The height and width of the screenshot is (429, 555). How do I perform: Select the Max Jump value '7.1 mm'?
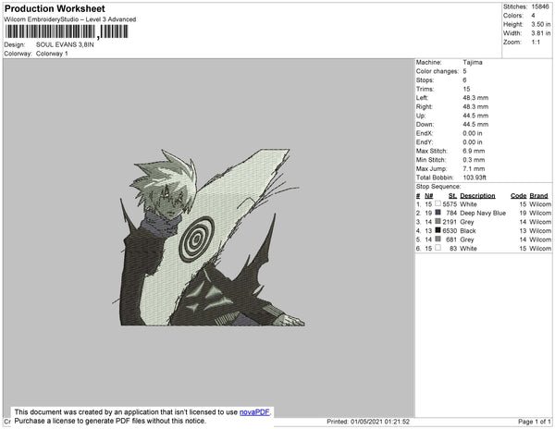[x=474, y=168]
